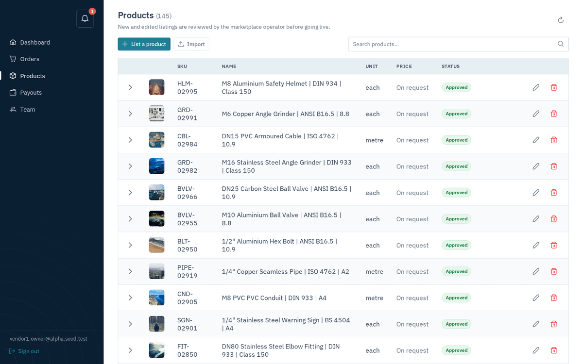The width and height of the screenshot is (583, 364).
Task: Delete the CND-02905 PVC conduit
Action: coord(554,298)
